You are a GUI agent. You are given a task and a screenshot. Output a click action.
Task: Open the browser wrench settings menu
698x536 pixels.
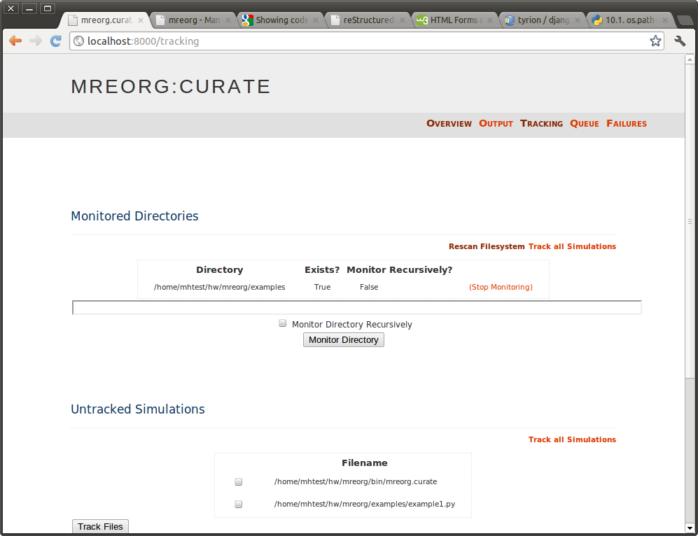point(680,41)
